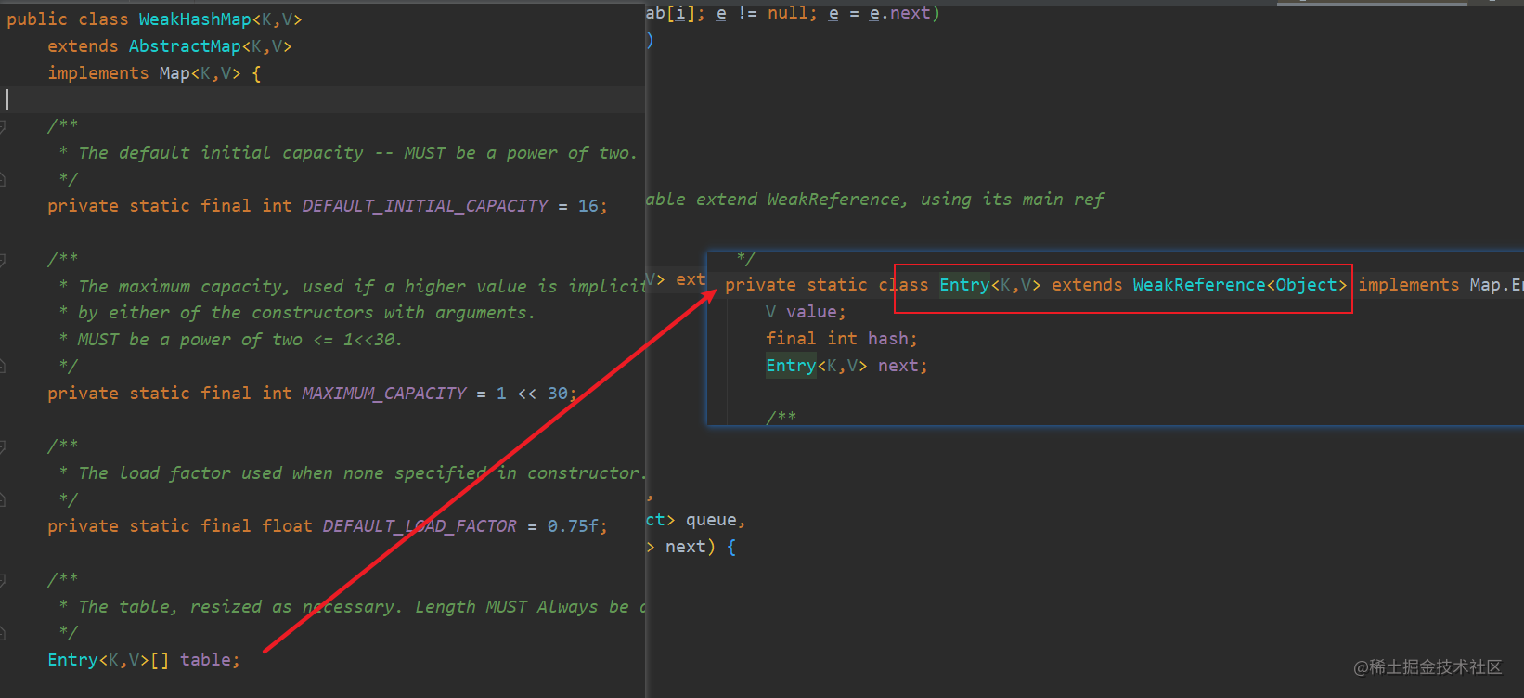The width and height of the screenshot is (1524, 698).
Task: Click Object type argument in WeakReference<Object>
Action: pyautogui.click(x=1306, y=285)
